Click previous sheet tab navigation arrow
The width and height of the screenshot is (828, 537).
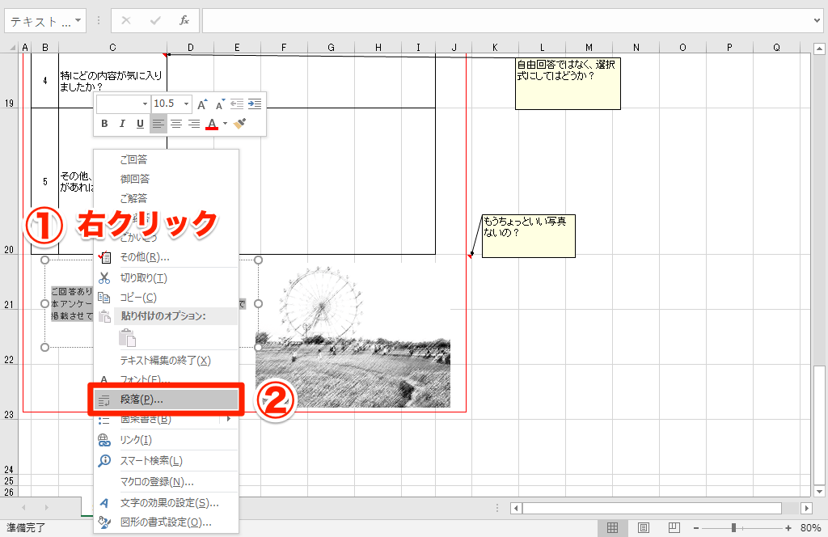(23, 507)
